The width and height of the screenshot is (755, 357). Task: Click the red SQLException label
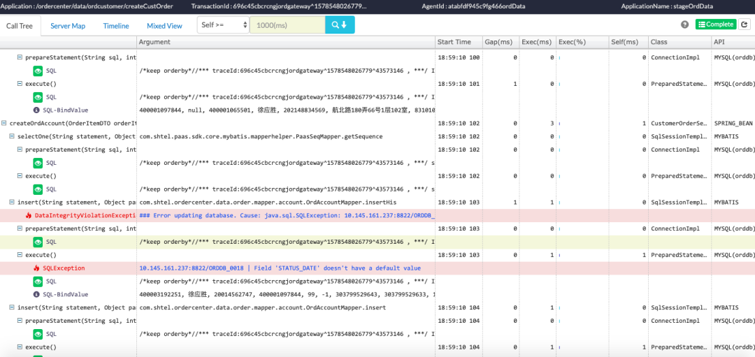click(x=64, y=268)
